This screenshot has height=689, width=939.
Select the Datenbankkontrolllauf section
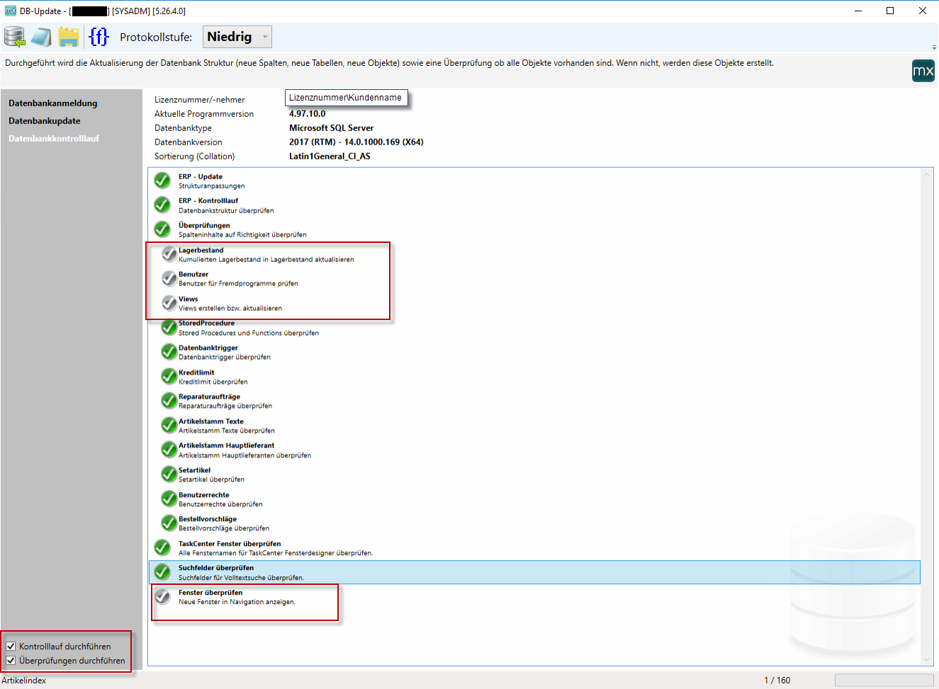(x=54, y=139)
